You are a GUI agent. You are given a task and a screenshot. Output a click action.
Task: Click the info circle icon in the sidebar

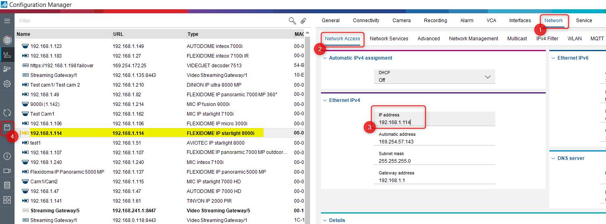[7, 156]
